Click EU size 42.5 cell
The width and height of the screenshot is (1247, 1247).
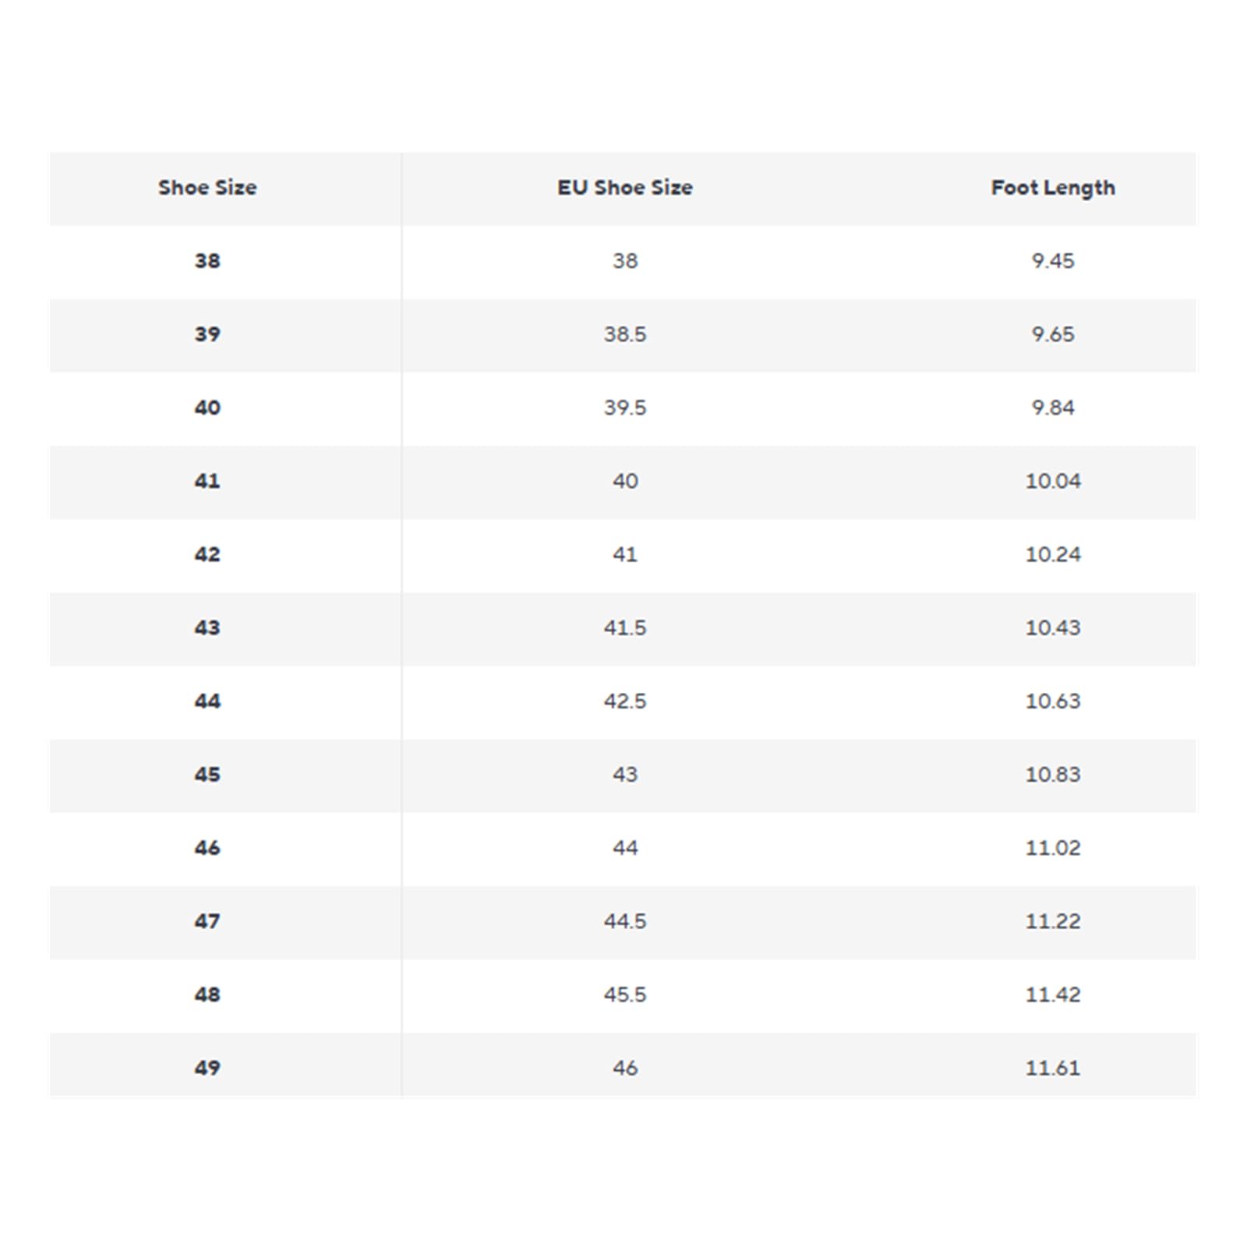coord(625,701)
